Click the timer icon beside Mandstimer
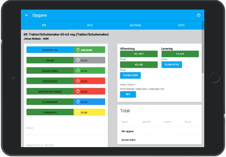226x157 pixels. pyautogui.click(x=78, y=71)
